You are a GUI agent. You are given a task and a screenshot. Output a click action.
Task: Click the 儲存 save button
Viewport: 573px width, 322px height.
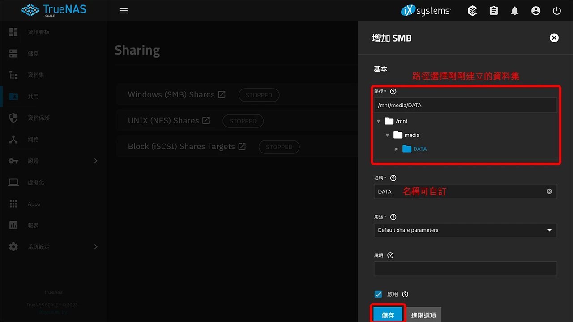pos(388,315)
